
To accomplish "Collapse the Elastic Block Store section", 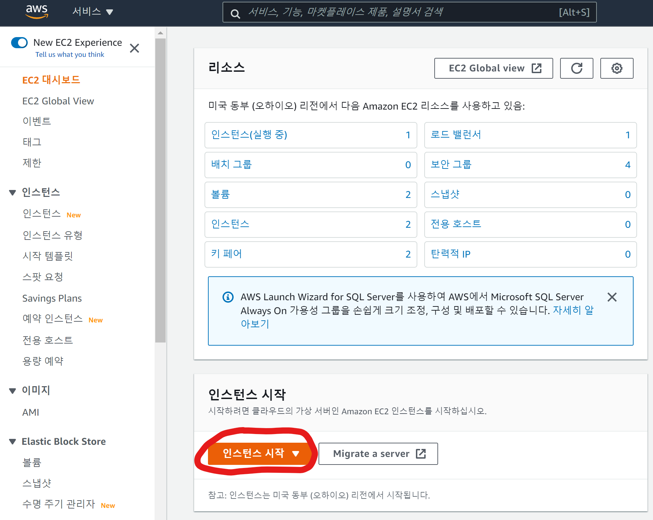I will click(x=13, y=442).
